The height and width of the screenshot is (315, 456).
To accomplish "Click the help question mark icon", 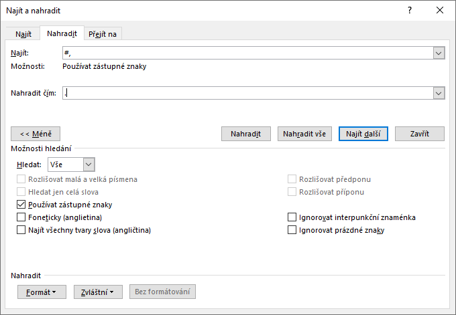I will tap(410, 10).
